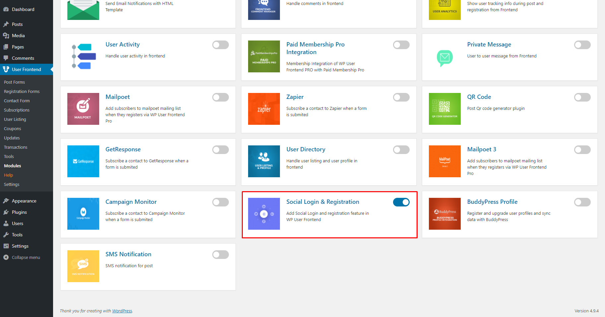
Task: Click the Zapier module icon
Action: pos(264,109)
